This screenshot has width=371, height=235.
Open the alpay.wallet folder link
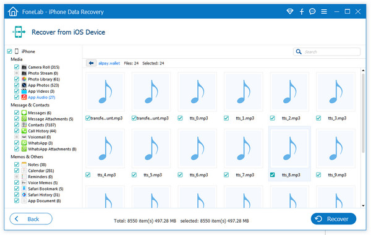pos(109,63)
